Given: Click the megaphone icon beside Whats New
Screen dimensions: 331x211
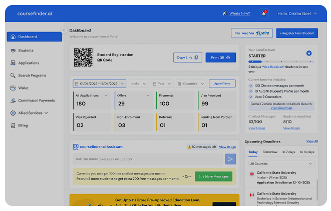Looking at the screenshot, I should coord(225,13).
